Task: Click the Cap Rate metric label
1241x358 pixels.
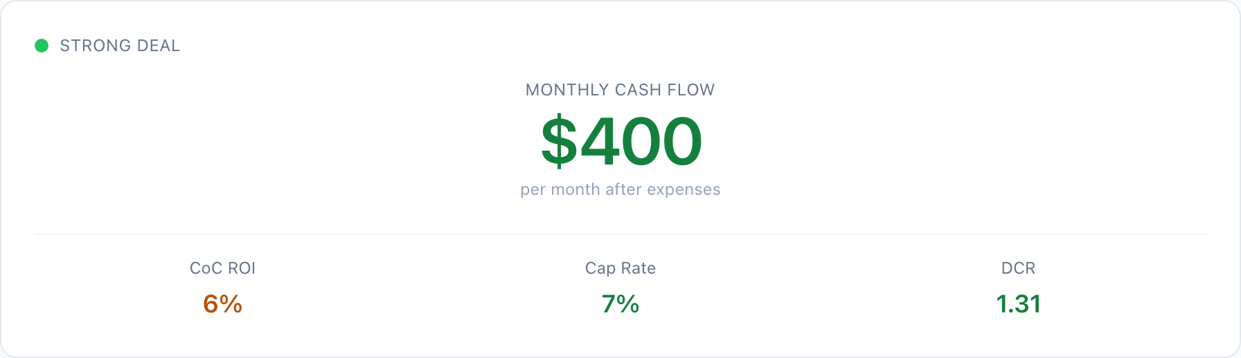Action: pos(620,268)
